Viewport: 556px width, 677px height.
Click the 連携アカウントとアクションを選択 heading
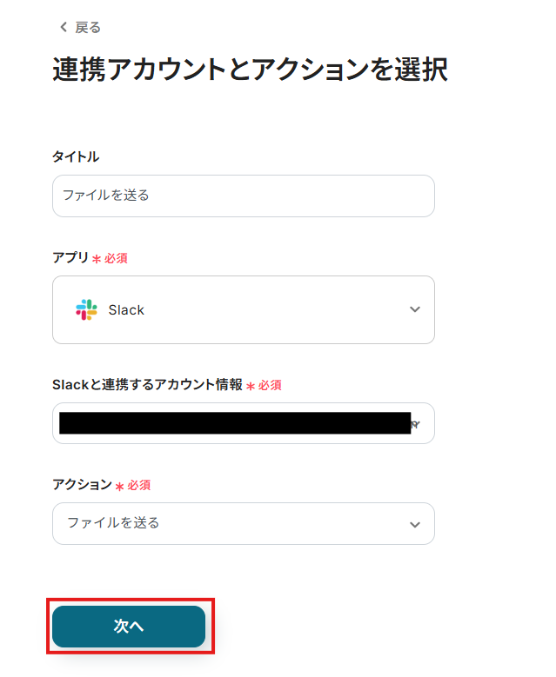250,70
